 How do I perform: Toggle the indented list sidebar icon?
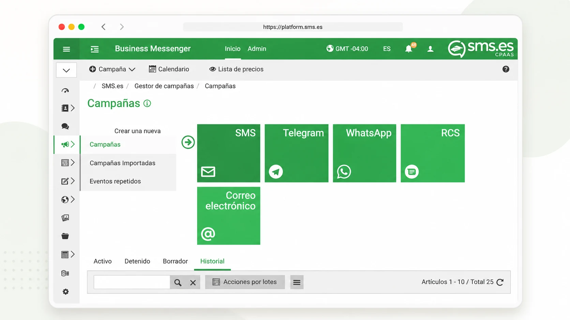click(x=95, y=49)
